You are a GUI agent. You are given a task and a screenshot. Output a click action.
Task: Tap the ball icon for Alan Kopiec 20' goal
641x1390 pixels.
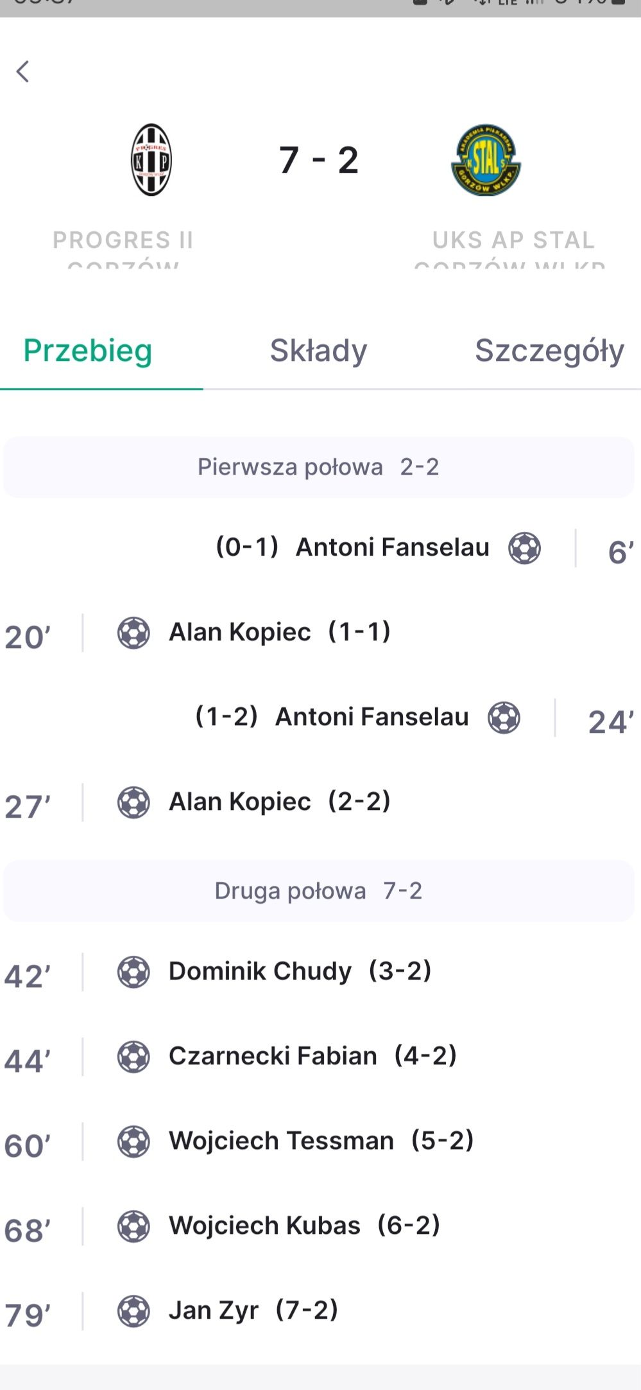pos(133,633)
